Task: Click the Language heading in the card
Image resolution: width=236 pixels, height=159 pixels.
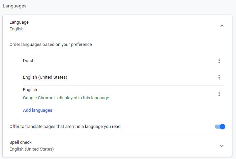Action: [x=19, y=22]
